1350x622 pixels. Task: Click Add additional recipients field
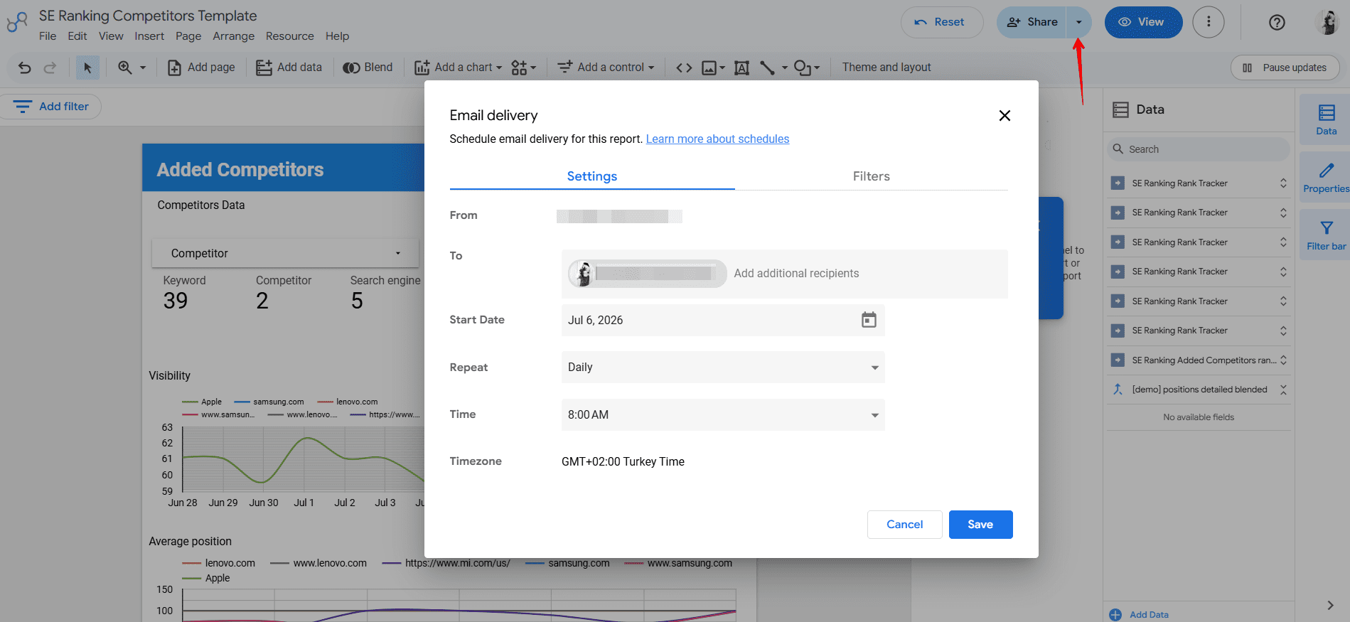[796, 274]
